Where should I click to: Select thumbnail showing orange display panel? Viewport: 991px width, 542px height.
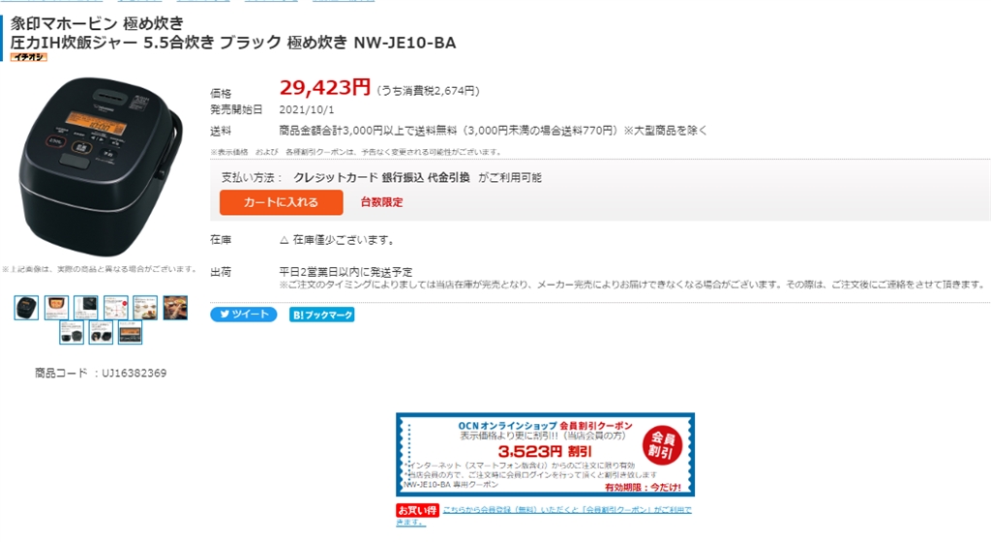point(131,332)
